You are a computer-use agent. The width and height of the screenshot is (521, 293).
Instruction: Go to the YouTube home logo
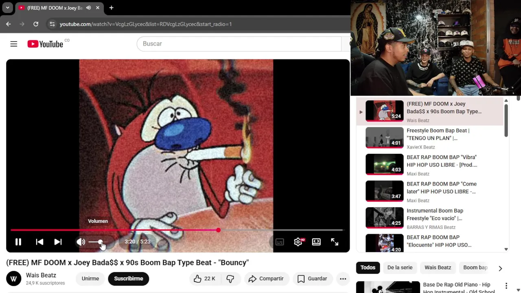pos(45,44)
